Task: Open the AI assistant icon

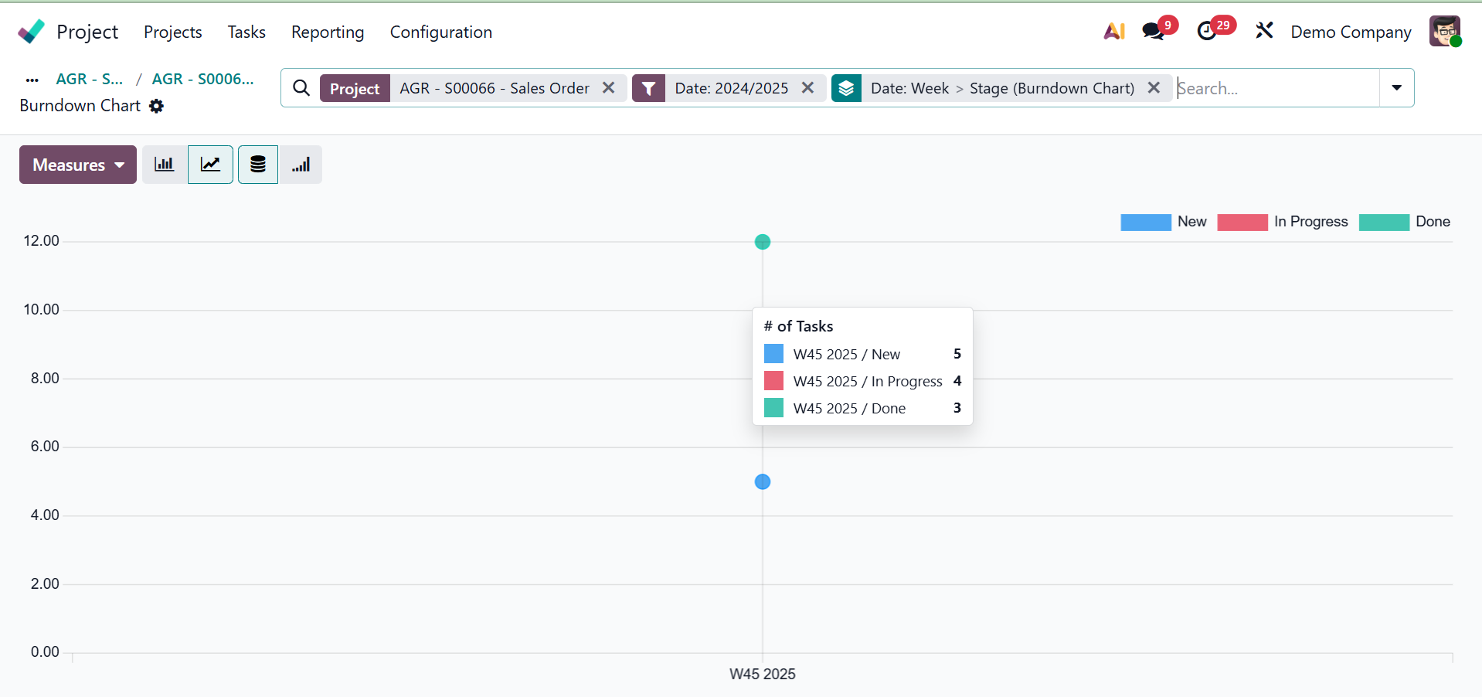Action: click(x=1113, y=32)
